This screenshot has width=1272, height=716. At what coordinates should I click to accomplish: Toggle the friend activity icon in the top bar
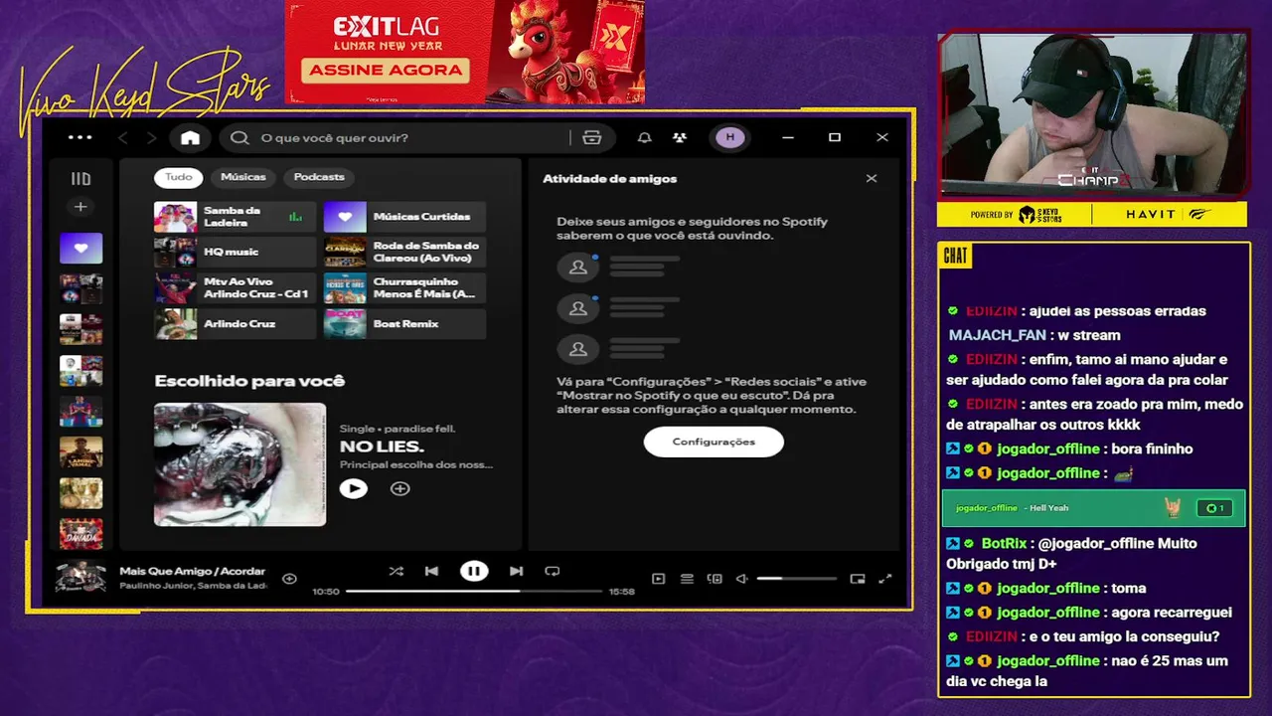click(680, 138)
